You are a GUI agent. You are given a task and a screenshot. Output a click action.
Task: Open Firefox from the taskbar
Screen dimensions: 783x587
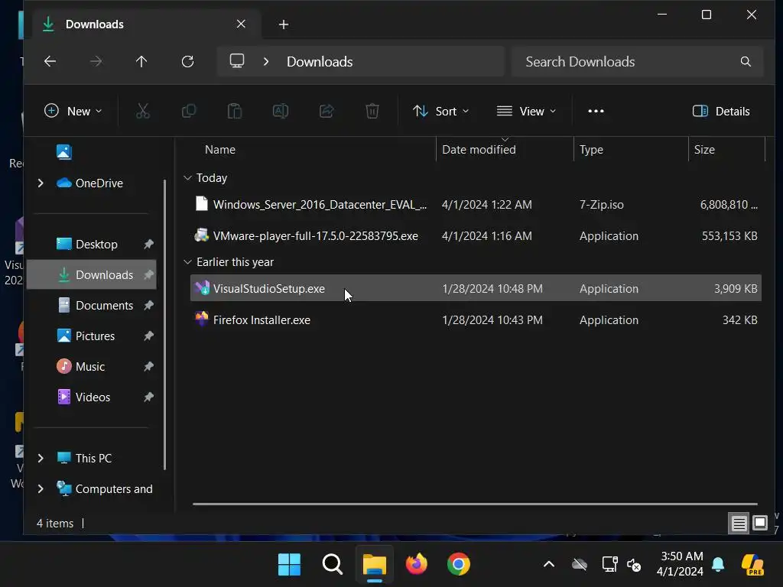coord(417,564)
